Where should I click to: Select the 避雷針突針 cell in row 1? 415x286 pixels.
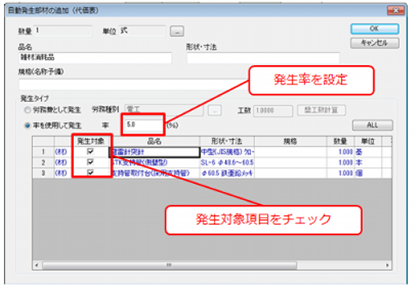[154, 152]
